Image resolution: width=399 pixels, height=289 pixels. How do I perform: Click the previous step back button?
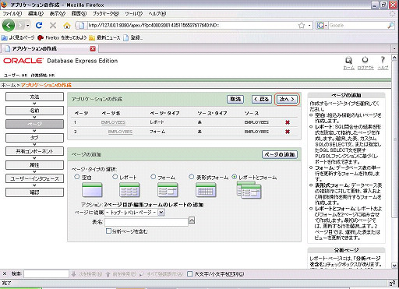tap(262, 99)
